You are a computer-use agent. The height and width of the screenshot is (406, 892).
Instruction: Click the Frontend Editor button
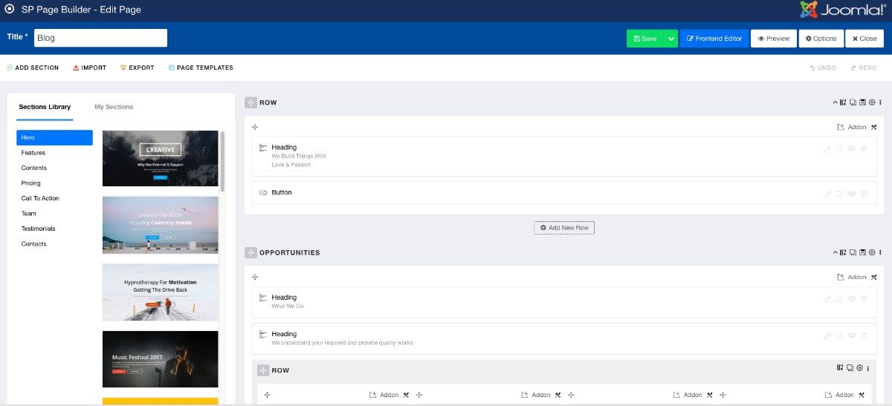point(714,39)
